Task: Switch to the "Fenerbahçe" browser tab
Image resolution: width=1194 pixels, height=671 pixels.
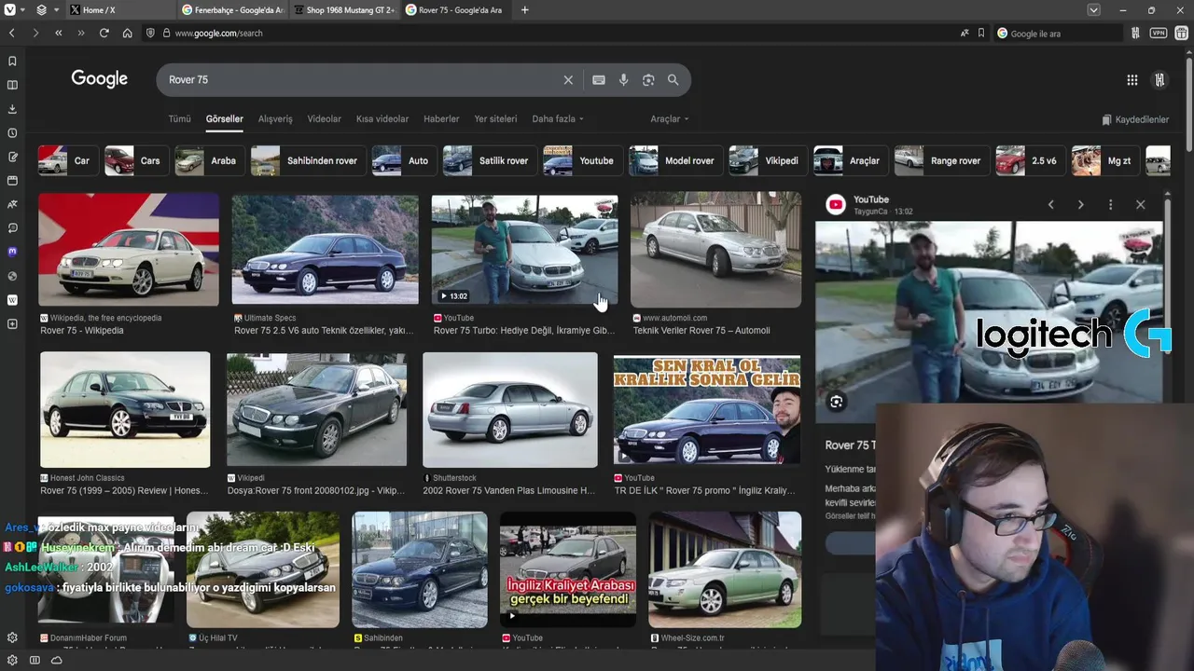Action: point(232,10)
